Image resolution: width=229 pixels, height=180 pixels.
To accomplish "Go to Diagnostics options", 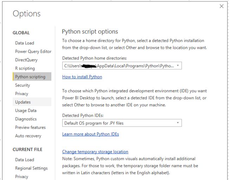I will [26, 119].
